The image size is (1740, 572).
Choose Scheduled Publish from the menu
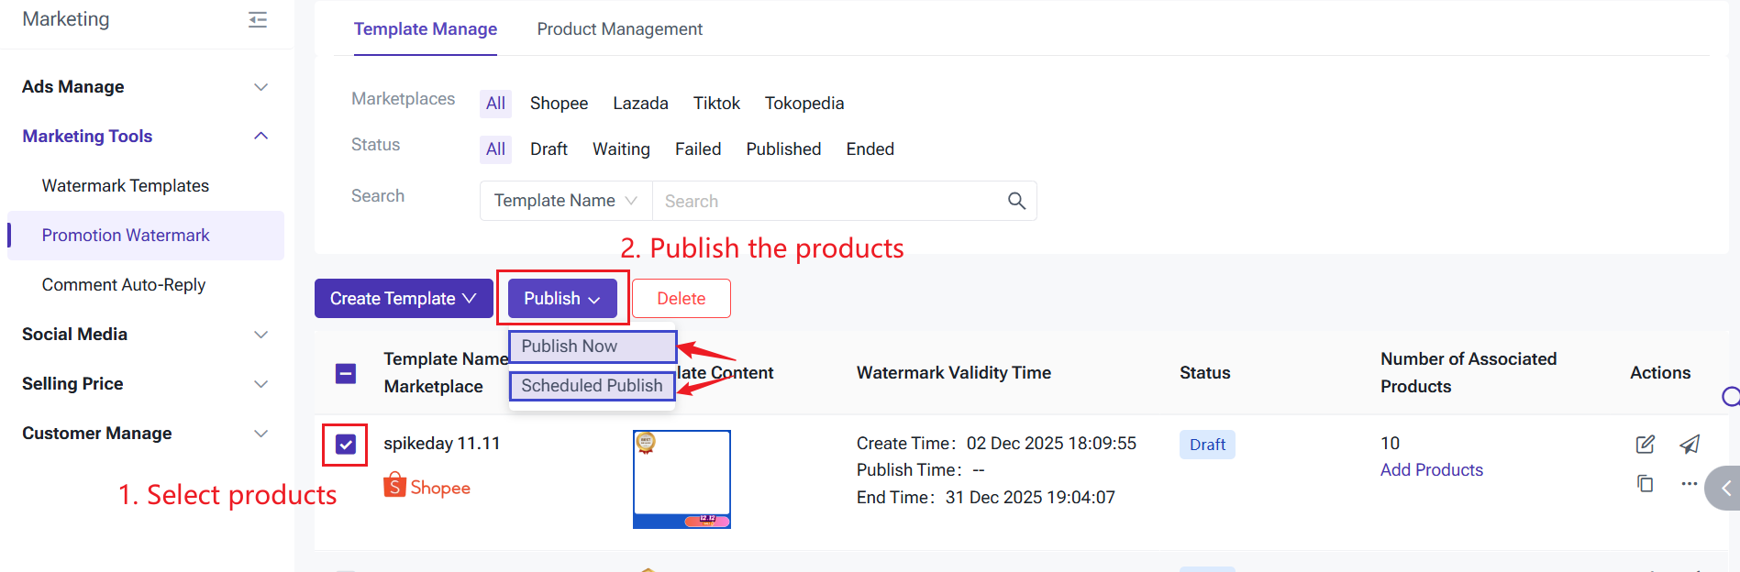point(592,386)
